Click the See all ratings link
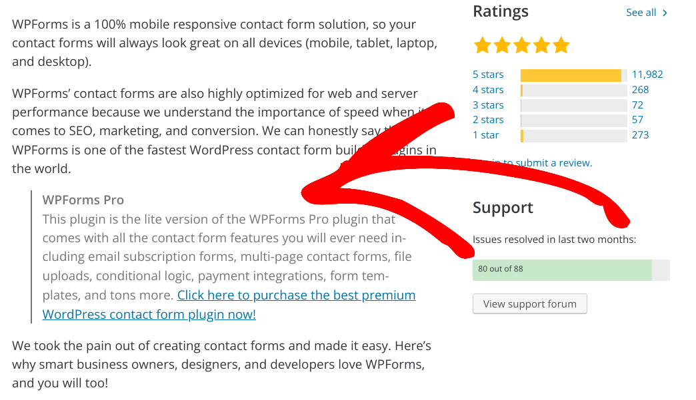696x400 pixels. point(640,12)
